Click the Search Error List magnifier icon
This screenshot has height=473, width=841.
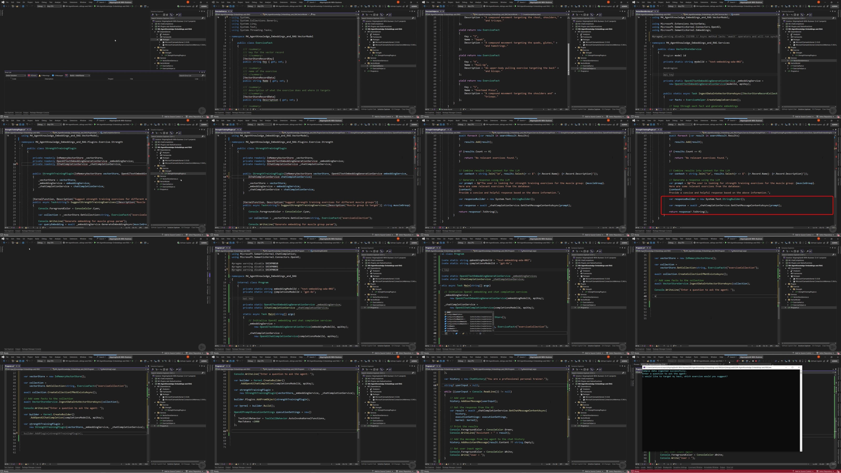pos(203,75)
